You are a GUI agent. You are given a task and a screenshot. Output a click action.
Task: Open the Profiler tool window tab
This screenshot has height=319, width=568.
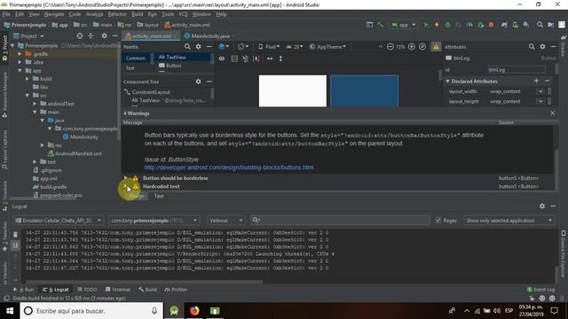tap(176, 290)
